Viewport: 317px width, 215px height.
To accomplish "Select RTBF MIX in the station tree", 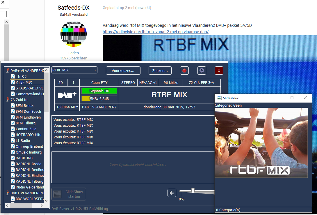I will click(24, 82).
